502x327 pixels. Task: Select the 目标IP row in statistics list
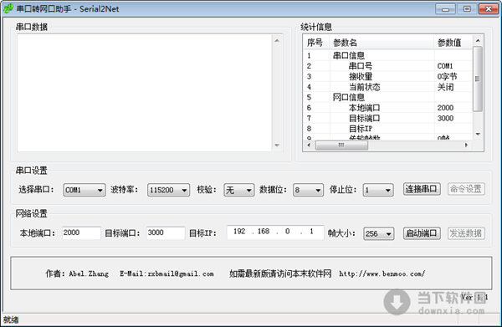(387, 129)
